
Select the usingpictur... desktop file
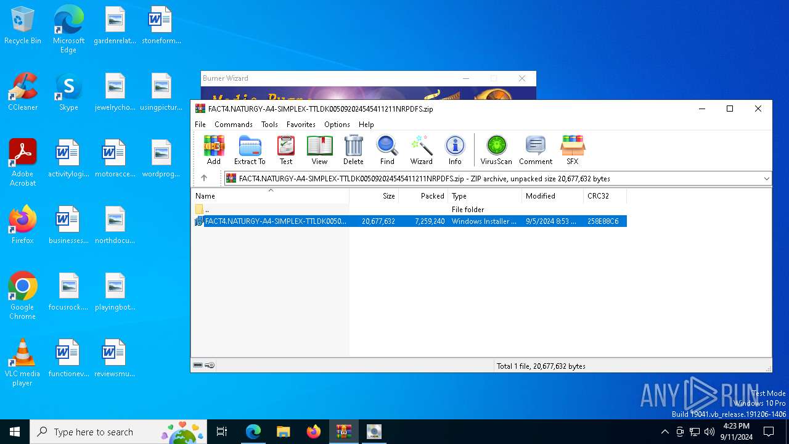[x=161, y=92]
